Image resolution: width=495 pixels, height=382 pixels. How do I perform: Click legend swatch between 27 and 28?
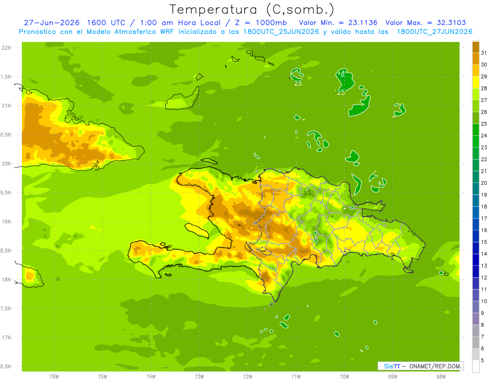[476, 94]
